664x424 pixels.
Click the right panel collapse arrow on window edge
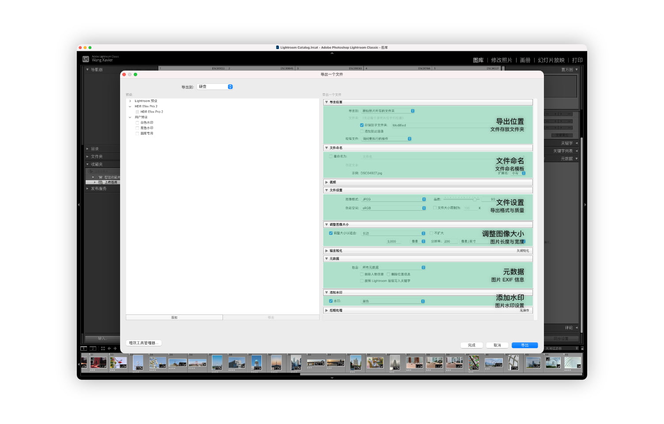coord(585,204)
